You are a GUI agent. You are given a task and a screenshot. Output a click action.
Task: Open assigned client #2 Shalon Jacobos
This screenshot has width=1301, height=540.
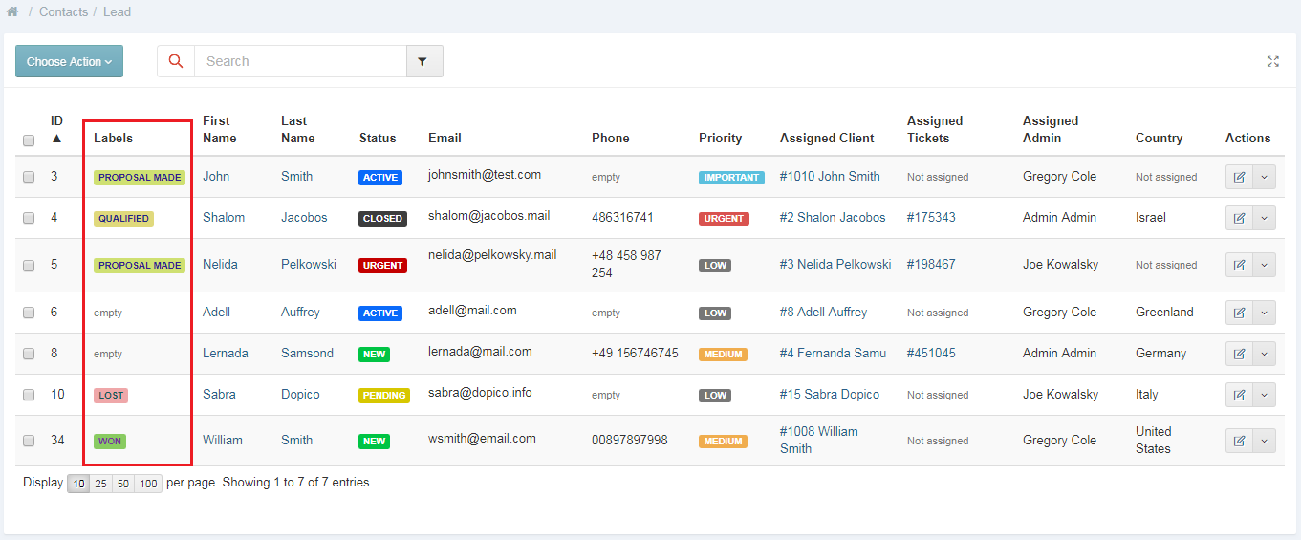(833, 218)
